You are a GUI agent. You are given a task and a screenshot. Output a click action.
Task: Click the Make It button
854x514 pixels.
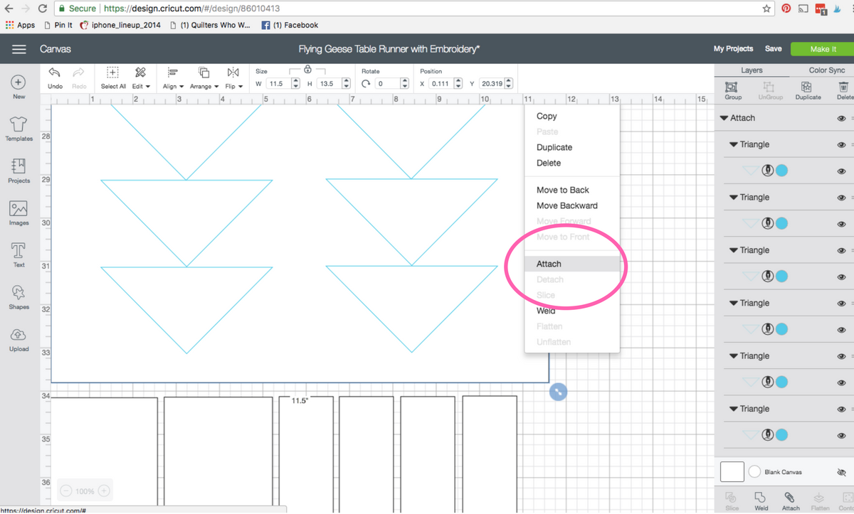[x=823, y=48]
